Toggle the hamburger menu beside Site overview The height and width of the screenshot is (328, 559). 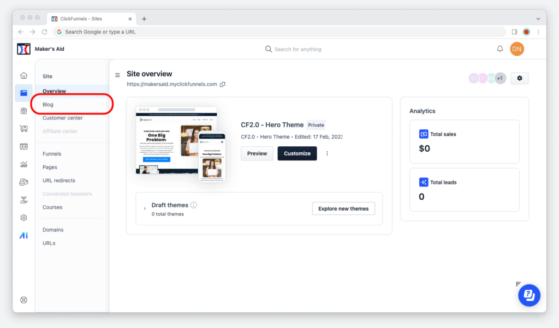tap(117, 75)
